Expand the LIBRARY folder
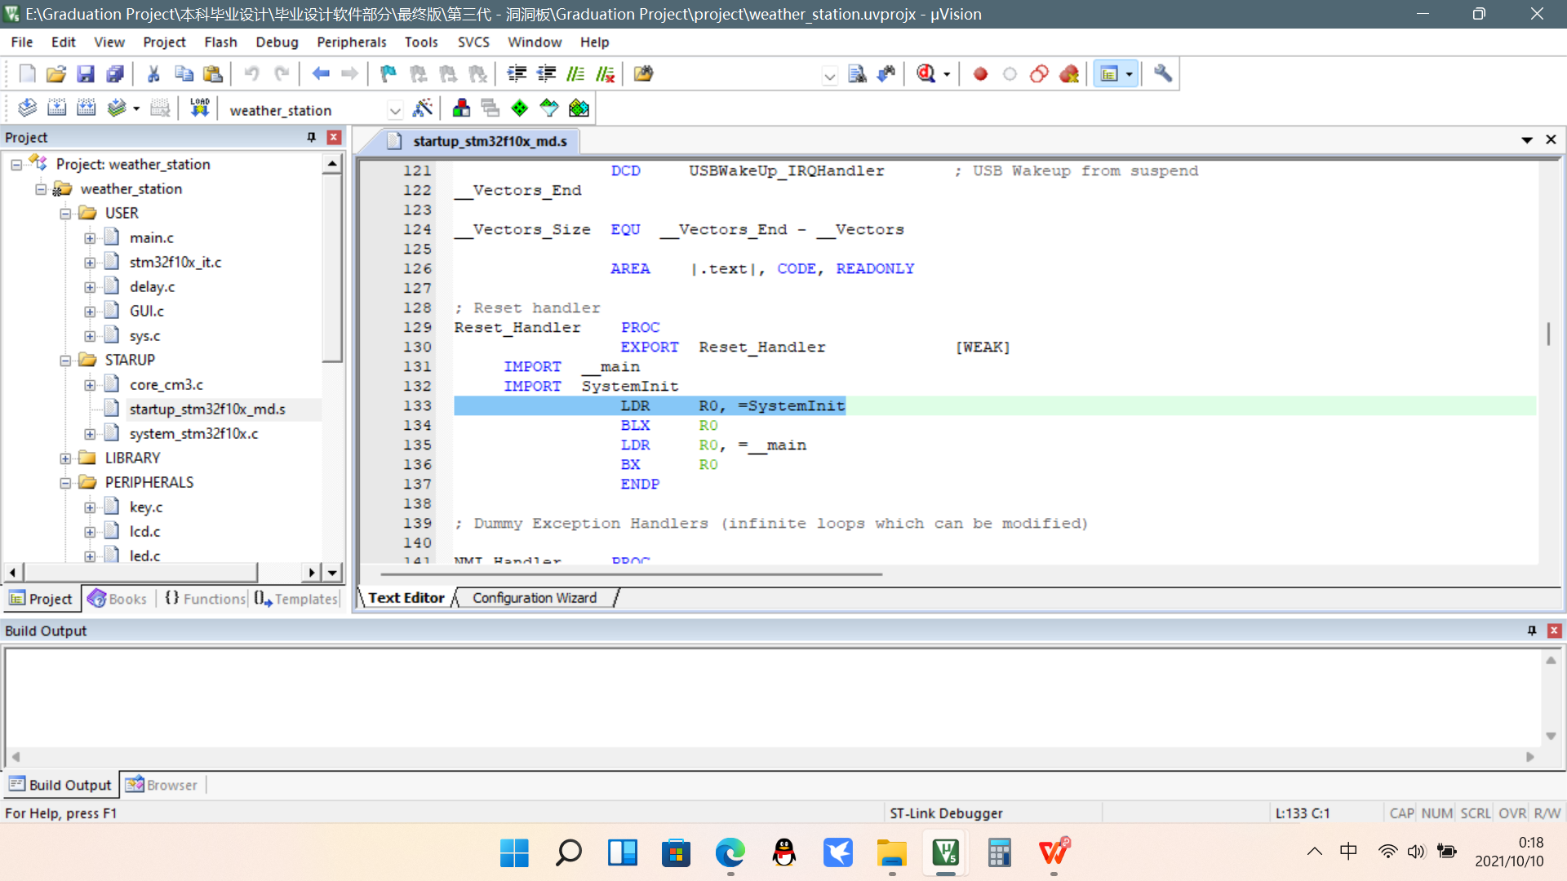 [67, 458]
